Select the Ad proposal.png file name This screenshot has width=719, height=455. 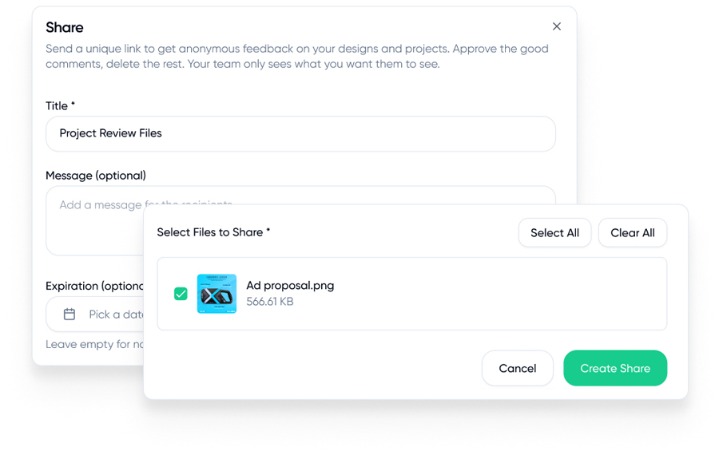click(x=290, y=285)
